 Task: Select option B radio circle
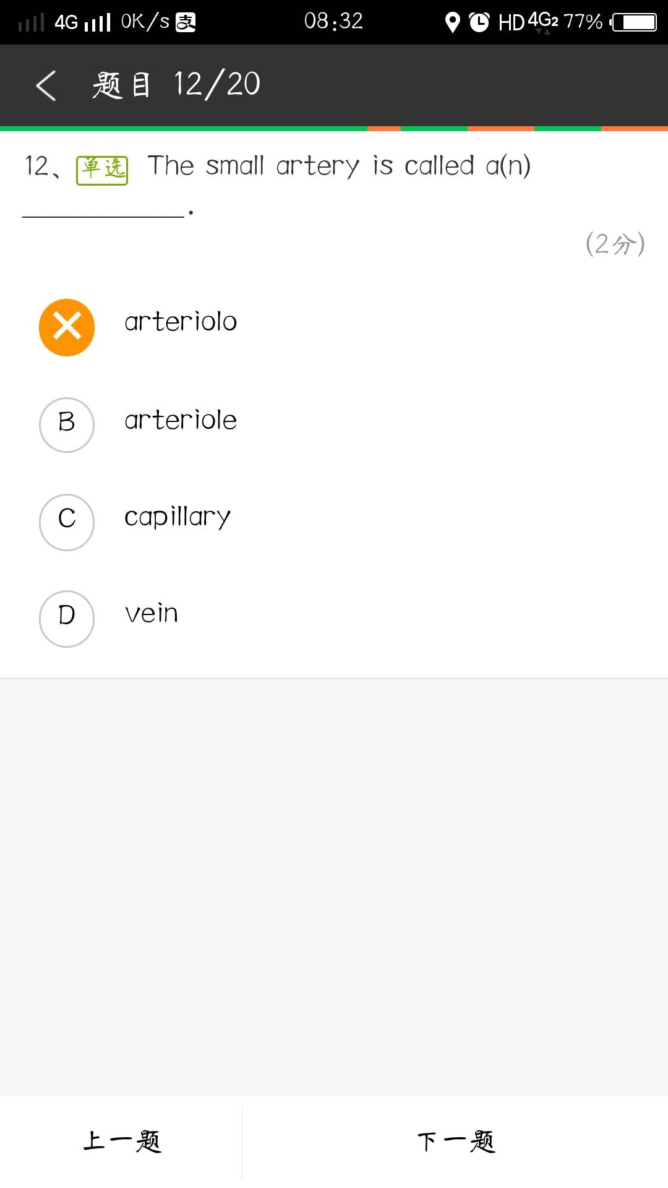point(67,425)
